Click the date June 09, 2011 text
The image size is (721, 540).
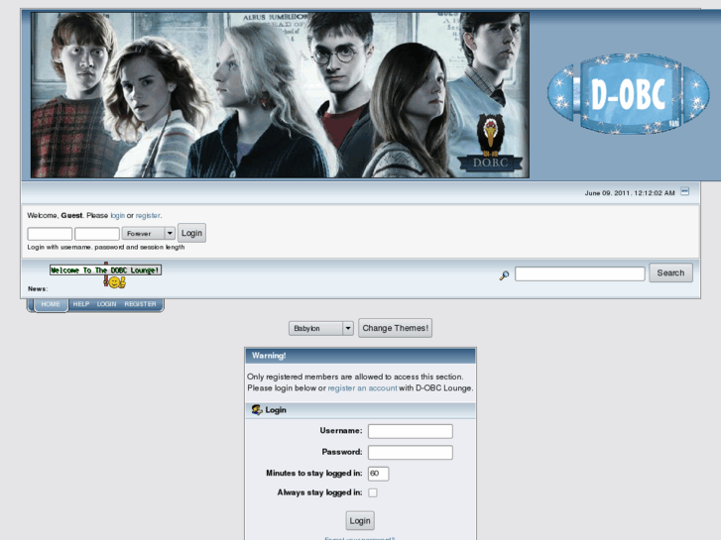coord(630,193)
